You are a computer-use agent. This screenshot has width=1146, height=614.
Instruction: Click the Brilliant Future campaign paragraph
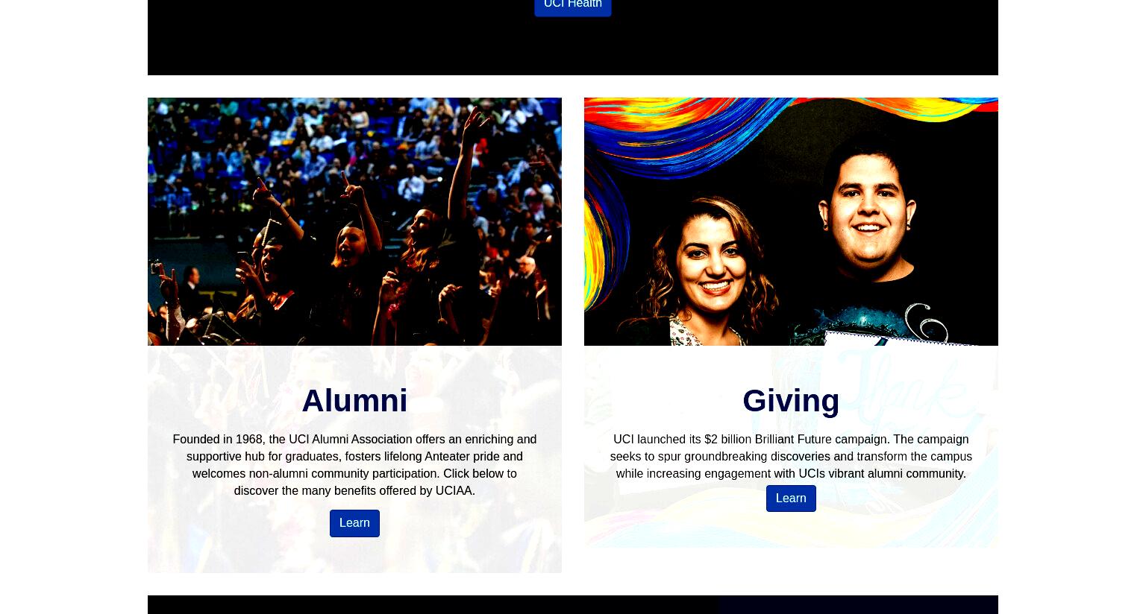(791, 456)
